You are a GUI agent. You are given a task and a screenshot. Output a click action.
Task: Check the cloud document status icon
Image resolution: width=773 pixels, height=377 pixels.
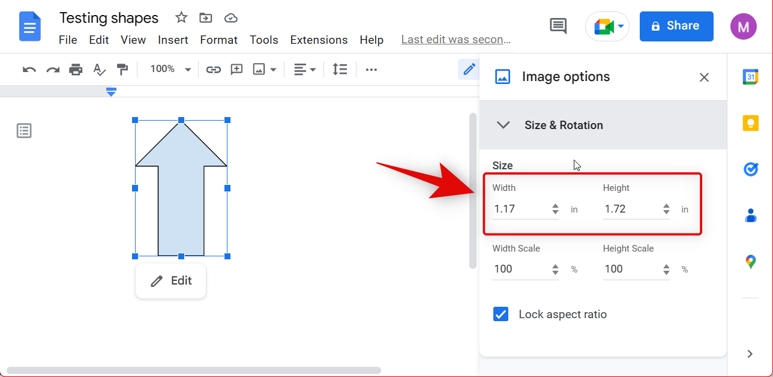pyautogui.click(x=231, y=18)
